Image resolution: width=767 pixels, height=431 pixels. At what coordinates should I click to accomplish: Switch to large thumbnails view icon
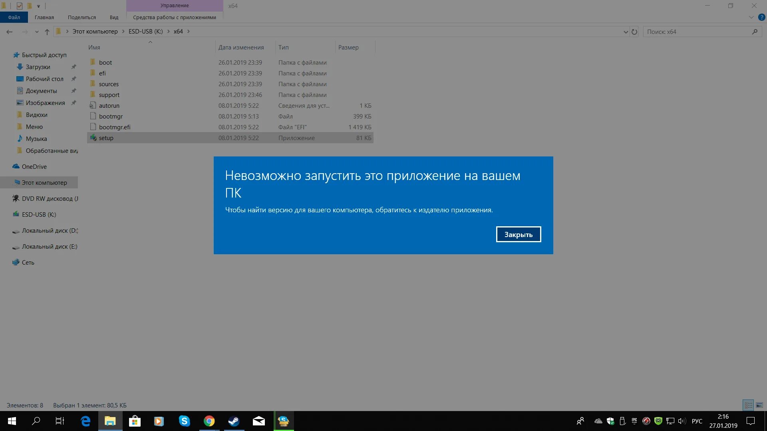pyautogui.click(x=759, y=405)
